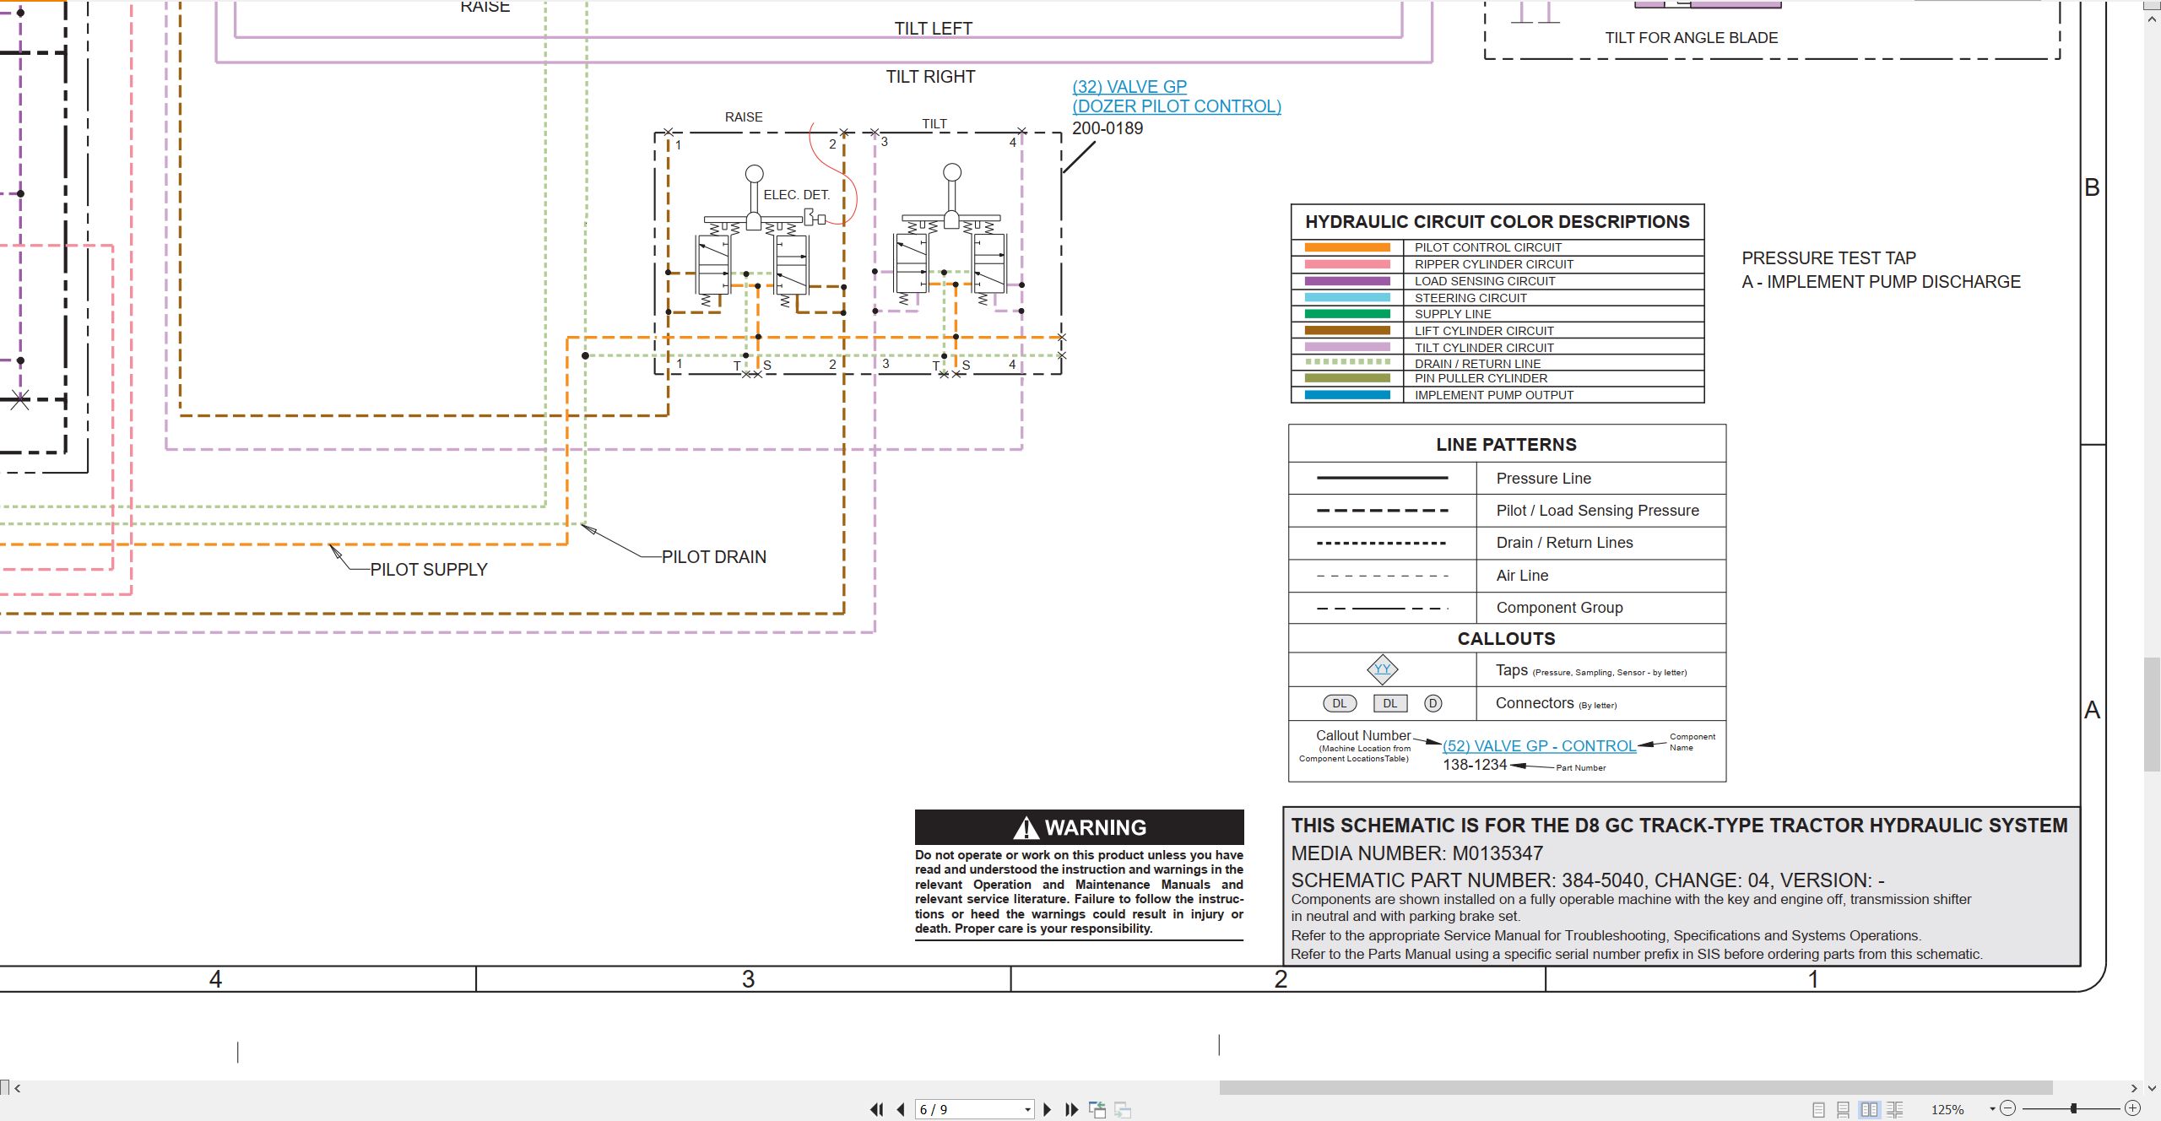
Task: Click the PRESSURE TEST TAP text
Action: coord(1829,258)
